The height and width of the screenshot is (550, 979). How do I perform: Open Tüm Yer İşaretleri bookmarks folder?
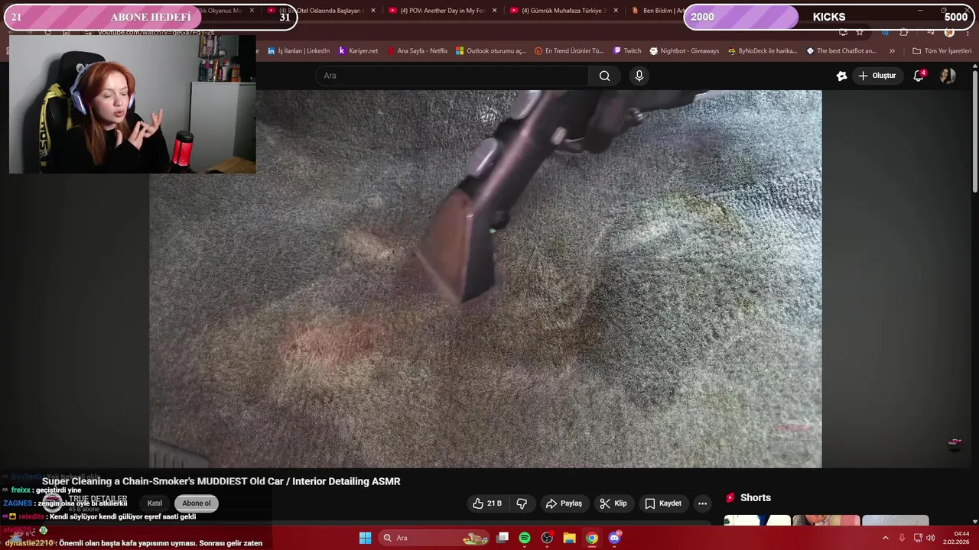click(x=942, y=51)
